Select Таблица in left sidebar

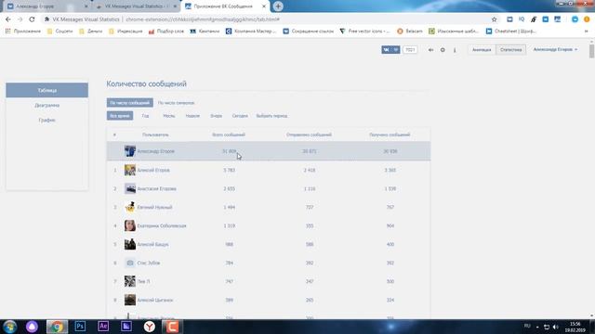[x=47, y=90]
